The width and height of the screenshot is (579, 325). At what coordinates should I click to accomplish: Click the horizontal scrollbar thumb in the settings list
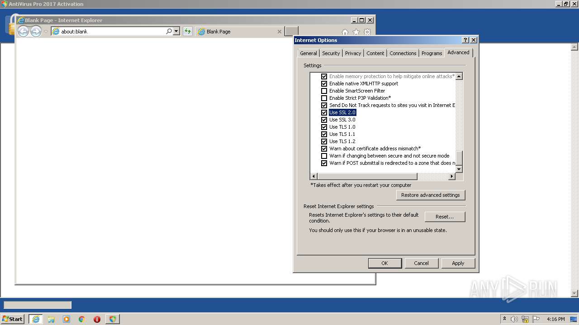tap(367, 176)
